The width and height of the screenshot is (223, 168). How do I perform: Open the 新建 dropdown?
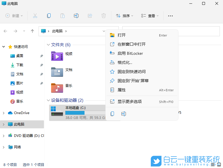point(14,16)
